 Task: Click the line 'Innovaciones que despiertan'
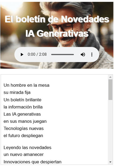pos(32,162)
